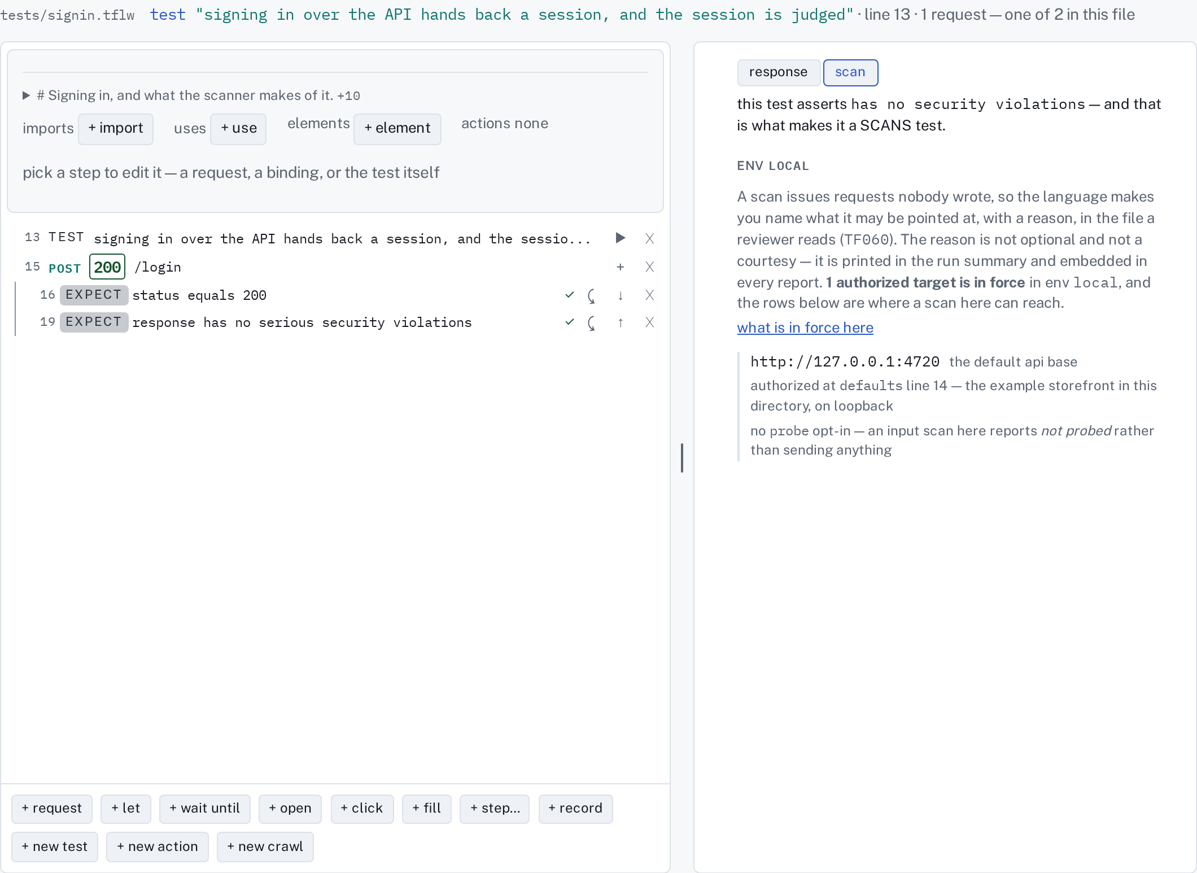Select the 200 status badge for /login

tap(107, 267)
